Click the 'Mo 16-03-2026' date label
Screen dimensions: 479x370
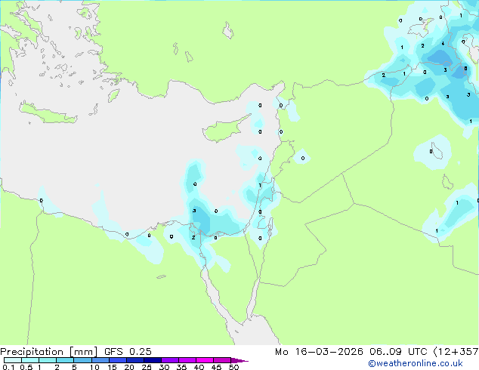click(319, 352)
